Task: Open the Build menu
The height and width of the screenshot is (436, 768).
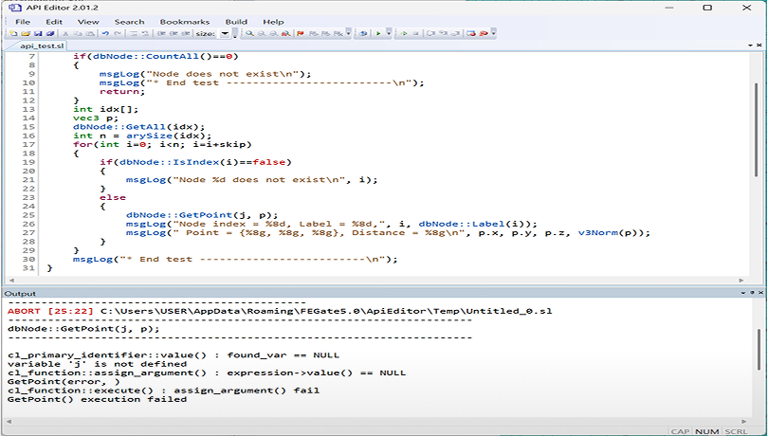Action: pyautogui.click(x=236, y=21)
